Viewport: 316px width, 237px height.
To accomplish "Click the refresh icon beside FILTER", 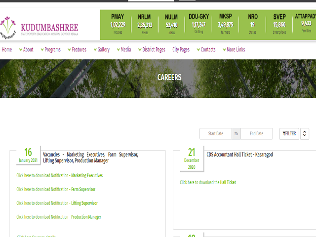I will 305,134.
